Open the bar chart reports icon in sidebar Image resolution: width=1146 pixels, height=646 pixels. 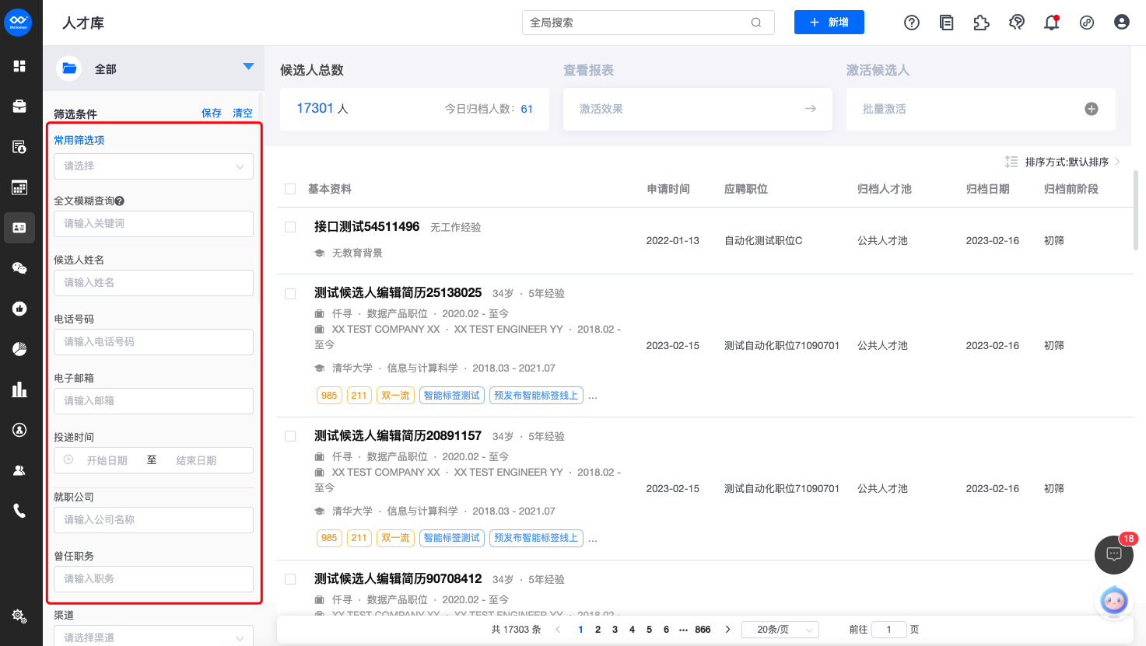(x=19, y=389)
